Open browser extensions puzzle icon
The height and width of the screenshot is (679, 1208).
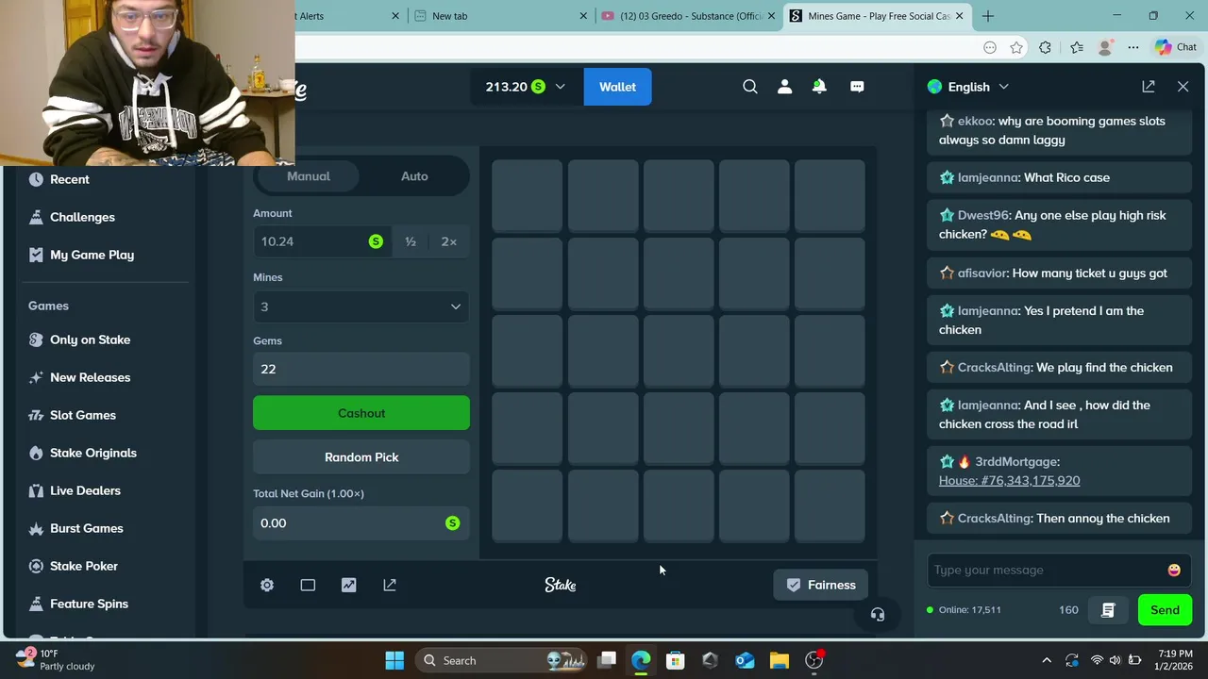click(1045, 47)
